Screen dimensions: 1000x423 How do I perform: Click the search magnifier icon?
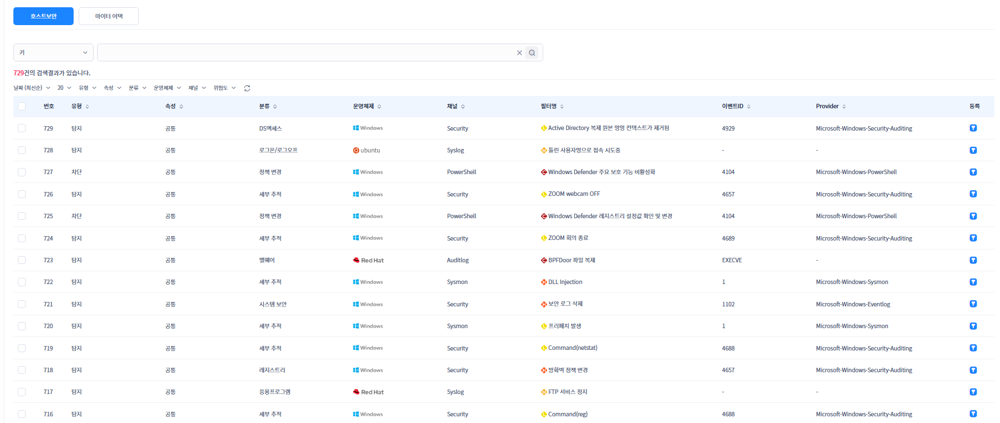[532, 53]
